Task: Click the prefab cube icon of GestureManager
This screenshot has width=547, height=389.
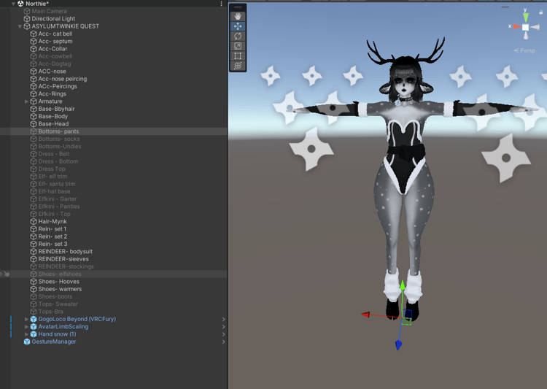Action: [27, 342]
